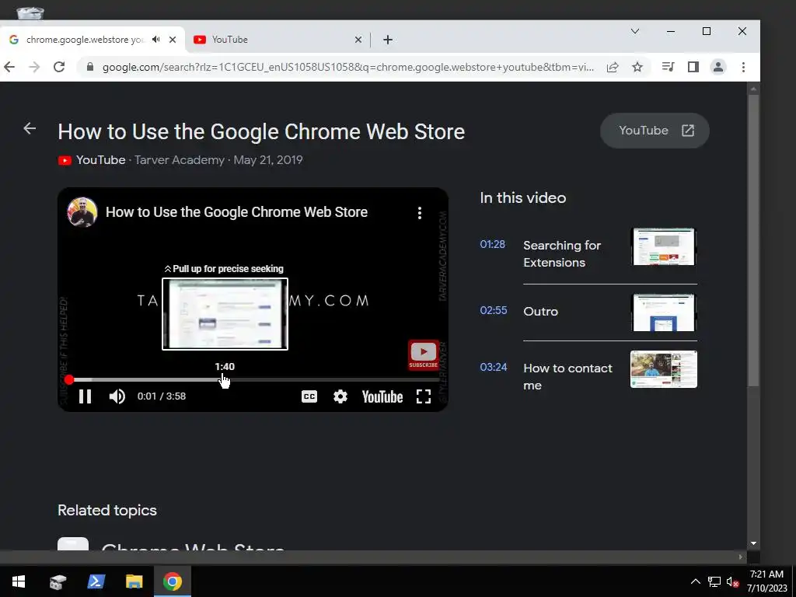The image size is (796, 597).
Task: Click browser forward navigation button
Action: click(34, 67)
